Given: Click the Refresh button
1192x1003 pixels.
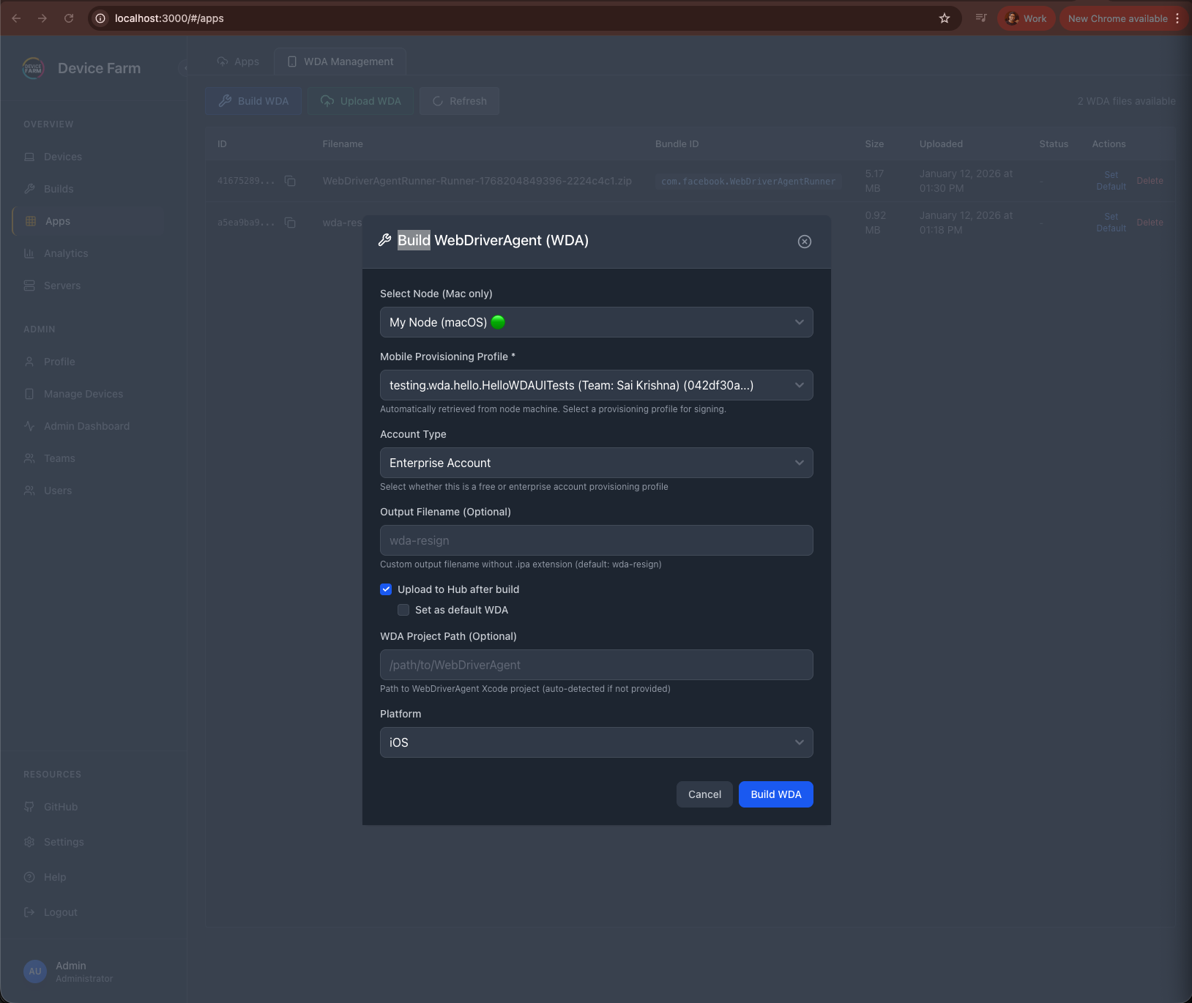Looking at the screenshot, I should pos(459,101).
